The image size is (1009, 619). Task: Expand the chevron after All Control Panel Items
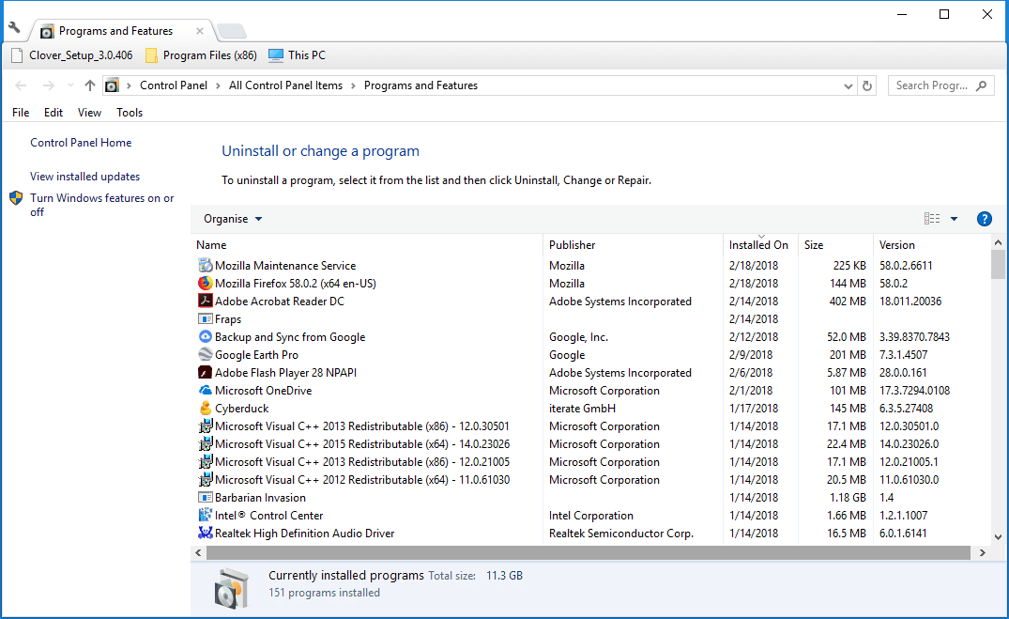pos(353,85)
